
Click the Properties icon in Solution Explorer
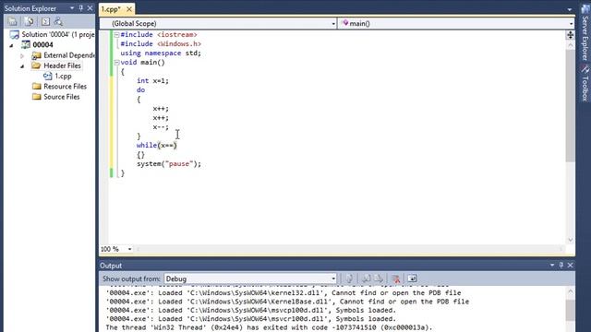coord(12,21)
